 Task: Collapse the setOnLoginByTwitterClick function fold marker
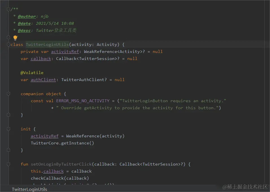[x=8, y=164]
